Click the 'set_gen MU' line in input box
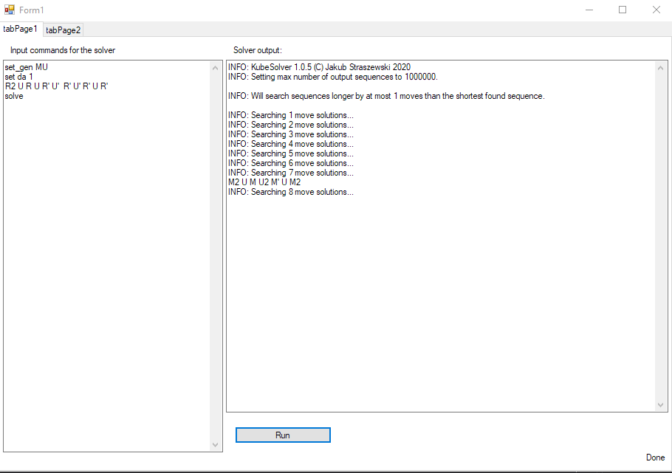 coord(26,67)
